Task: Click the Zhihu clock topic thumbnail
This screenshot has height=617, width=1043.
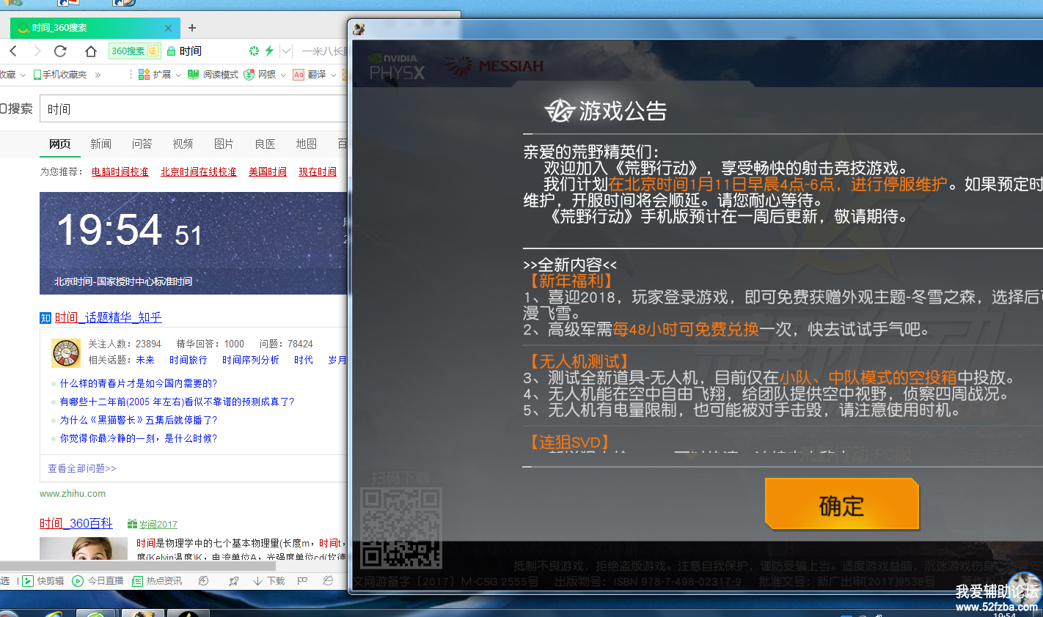Action: click(66, 353)
